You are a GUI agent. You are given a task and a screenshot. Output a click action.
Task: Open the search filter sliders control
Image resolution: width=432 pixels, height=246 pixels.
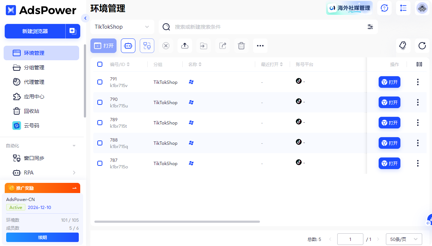pyautogui.click(x=370, y=27)
